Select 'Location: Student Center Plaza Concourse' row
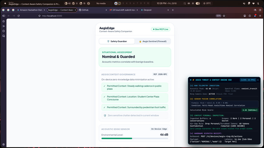The image size is (264, 148). [x=135, y=98]
